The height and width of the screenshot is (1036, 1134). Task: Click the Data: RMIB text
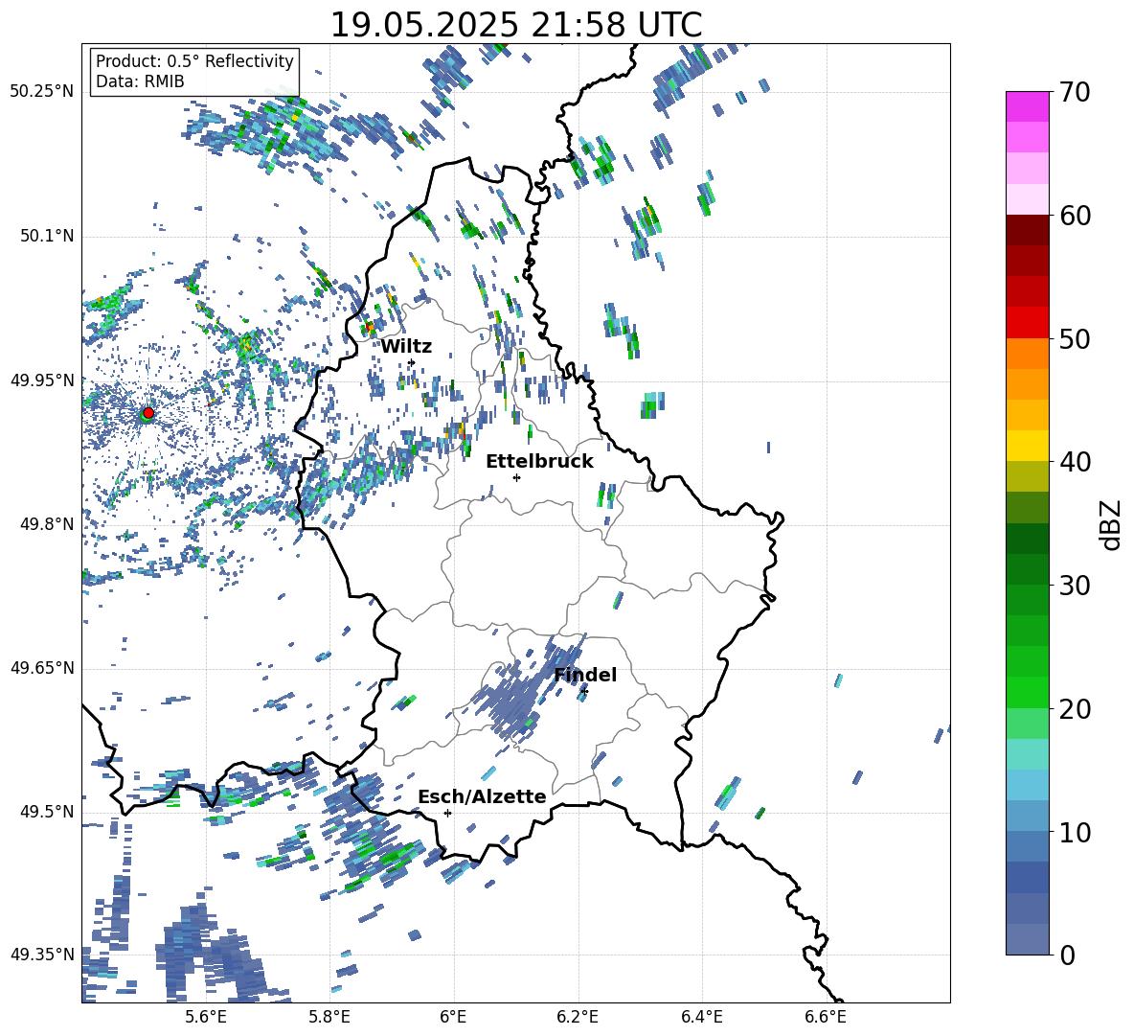tap(140, 81)
